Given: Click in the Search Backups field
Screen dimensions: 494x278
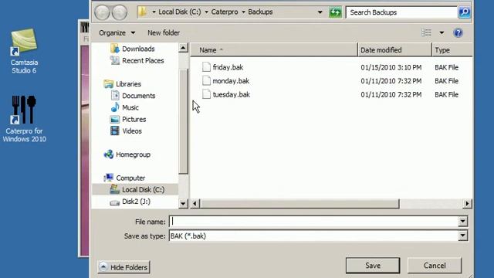Looking at the screenshot, I should pos(401,12).
